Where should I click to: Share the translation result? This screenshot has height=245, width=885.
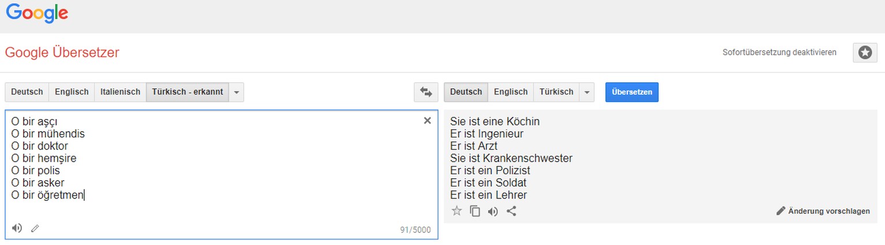click(511, 211)
